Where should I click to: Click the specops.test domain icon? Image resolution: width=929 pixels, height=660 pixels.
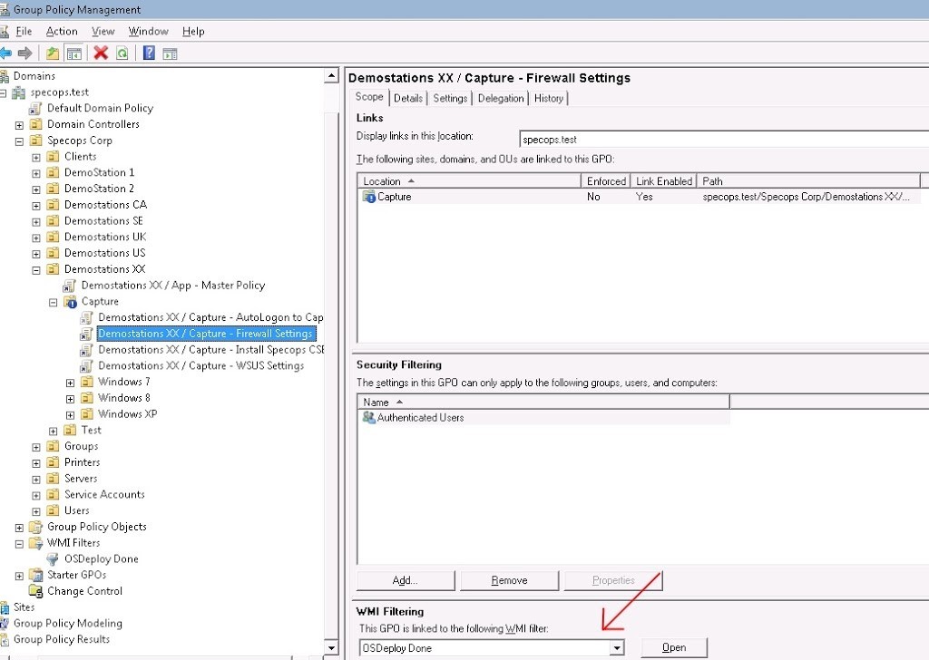[x=19, y=92]
